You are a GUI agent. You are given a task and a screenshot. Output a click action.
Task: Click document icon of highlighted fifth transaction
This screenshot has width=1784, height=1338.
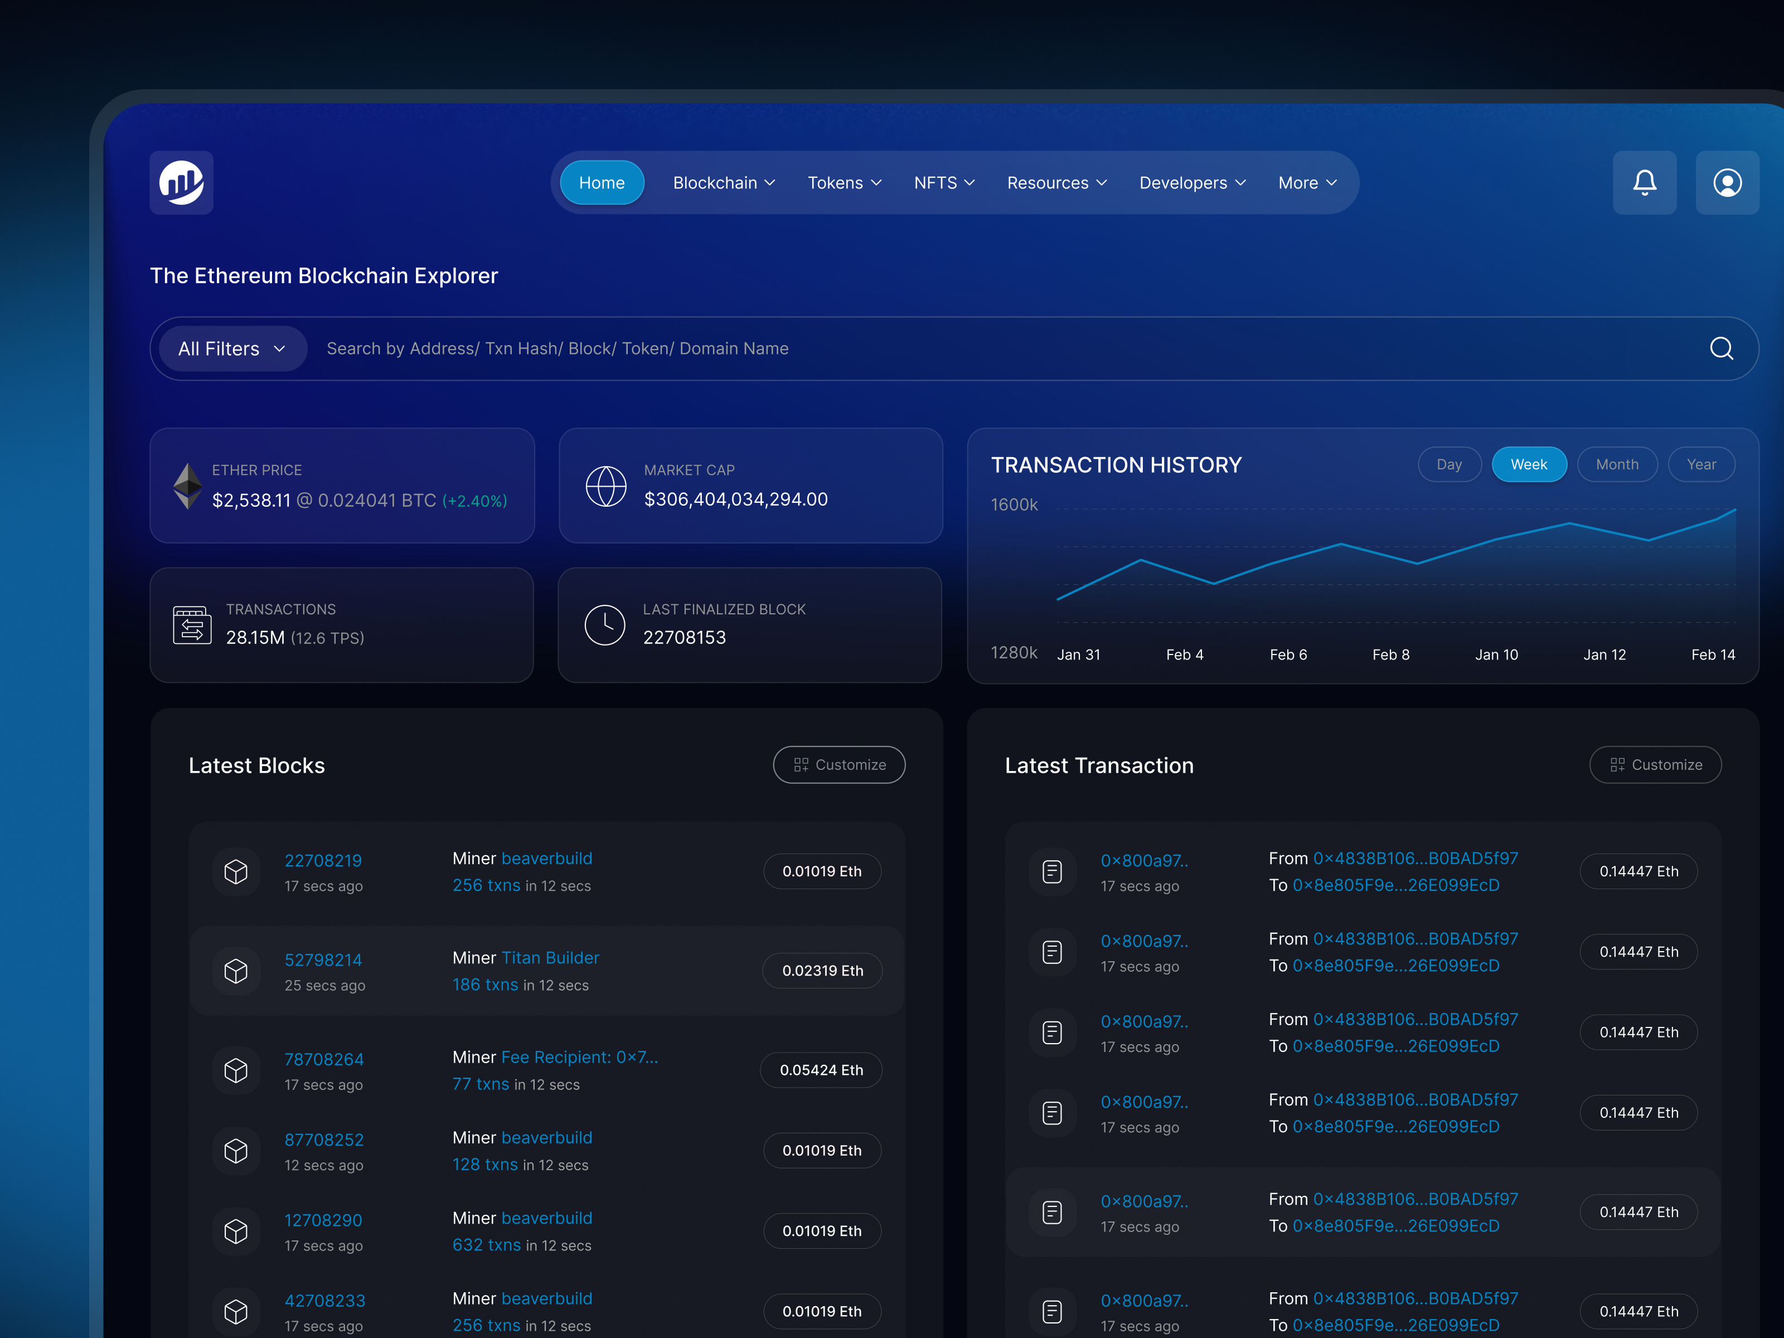pos(1053,1212)
